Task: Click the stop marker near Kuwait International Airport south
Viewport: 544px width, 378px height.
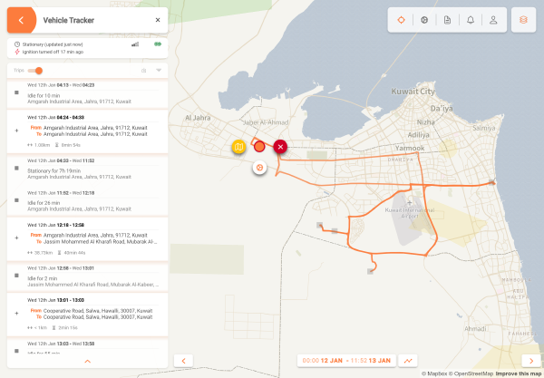Action: pos(370,271)
